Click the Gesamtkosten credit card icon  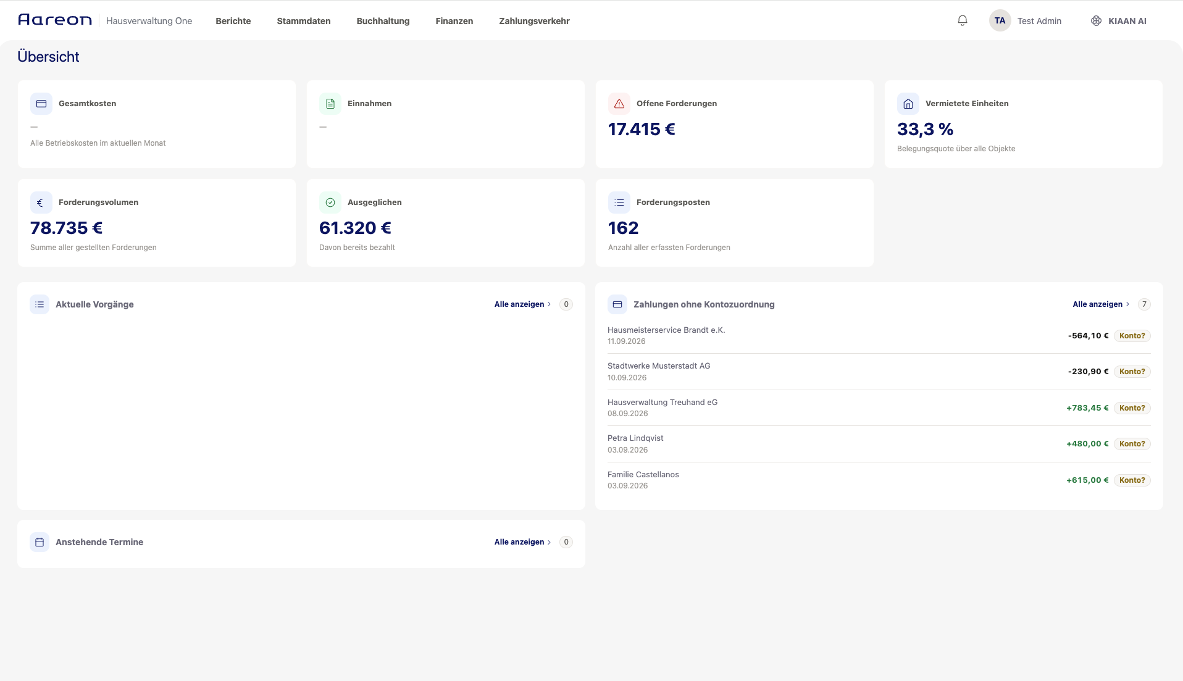point(41,104)
